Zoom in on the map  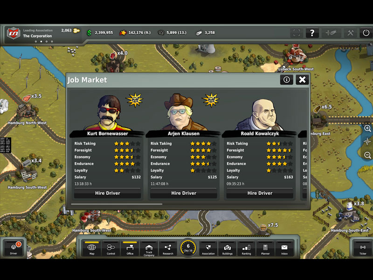[x=367, y=128]
